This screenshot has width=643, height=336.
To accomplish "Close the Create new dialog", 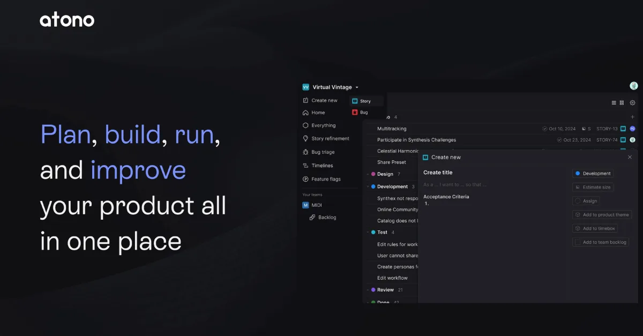I will (x=630, y=157).
